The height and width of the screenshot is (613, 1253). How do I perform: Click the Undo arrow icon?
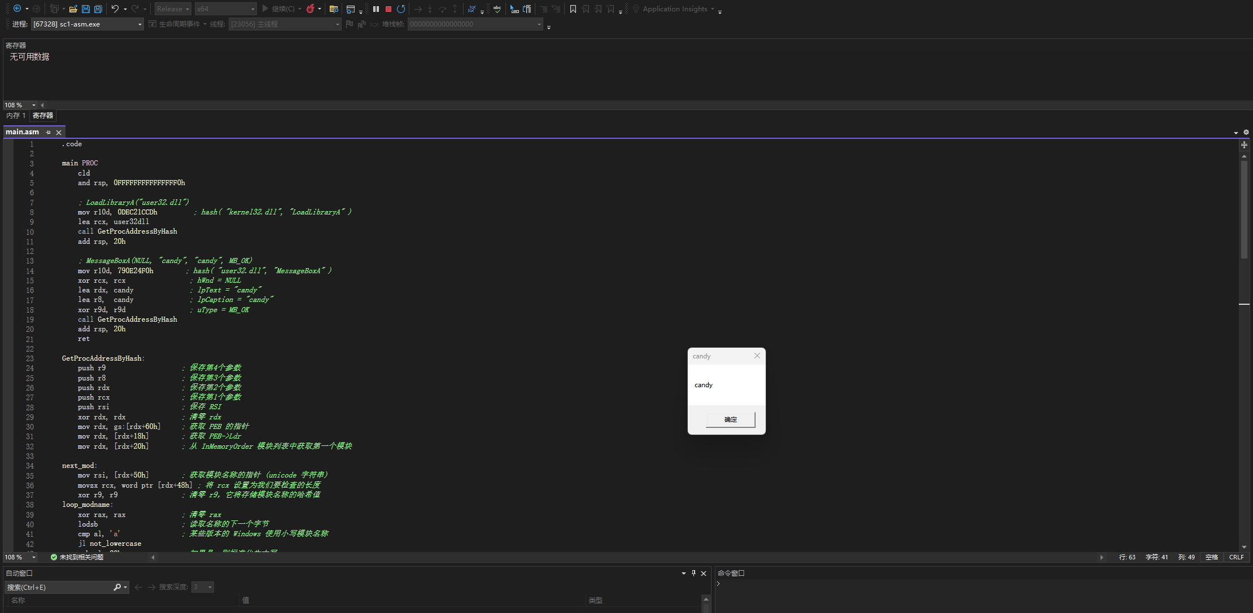click(x=115, y=9)
